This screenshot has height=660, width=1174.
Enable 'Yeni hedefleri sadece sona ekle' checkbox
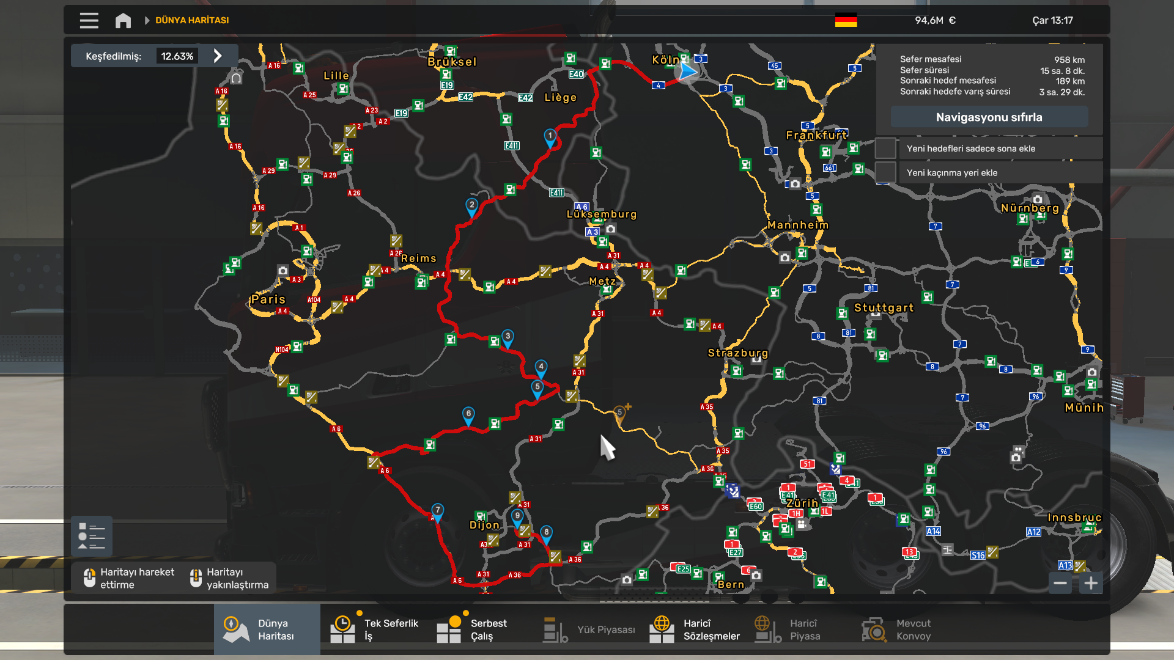(x=885, y=148)
